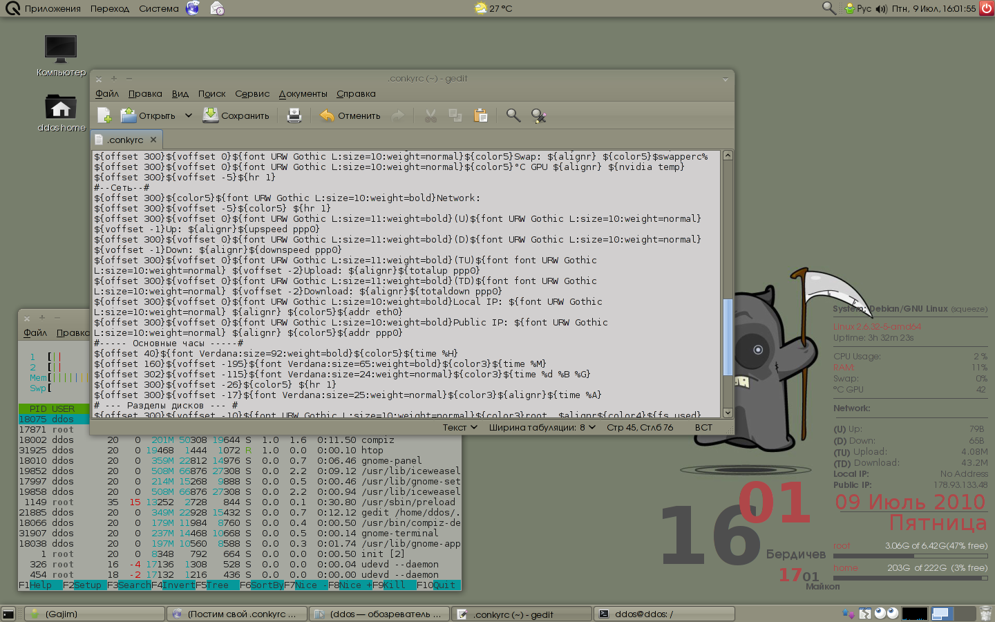995x622 pixels.
Task: Click the Стр 45, Стлб 76 status
Action: pos(640,427)
